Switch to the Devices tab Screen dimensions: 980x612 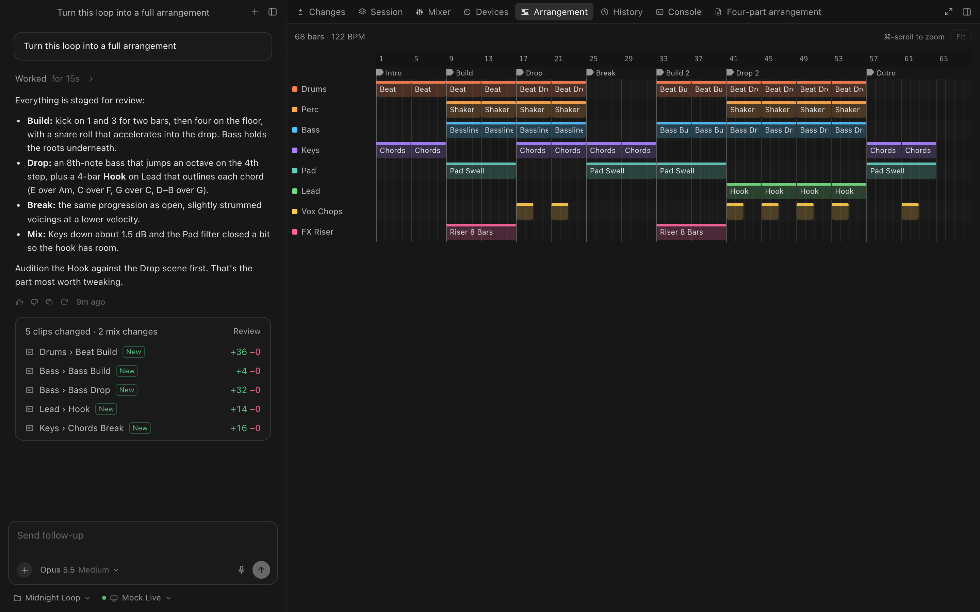pyautogui.click(x=486, y=12)
